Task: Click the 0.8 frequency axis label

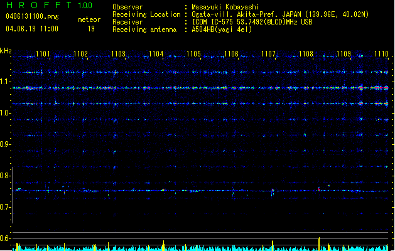Action: (5, 176)
